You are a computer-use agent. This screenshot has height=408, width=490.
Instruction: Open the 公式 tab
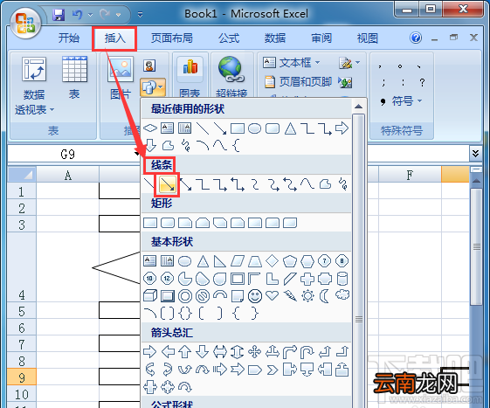click(x=229, y=38)
